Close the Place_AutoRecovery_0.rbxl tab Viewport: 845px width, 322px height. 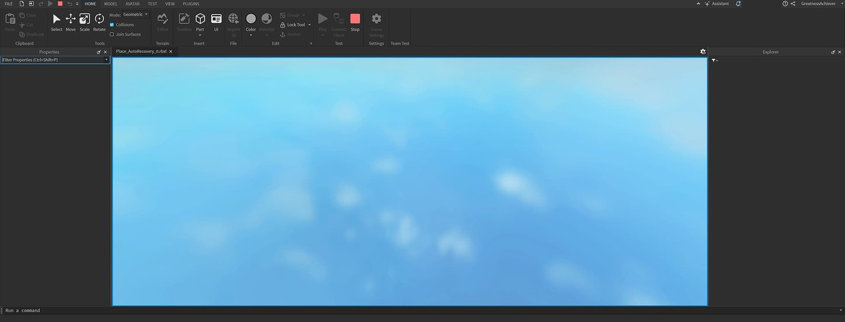tap(171, 51)
